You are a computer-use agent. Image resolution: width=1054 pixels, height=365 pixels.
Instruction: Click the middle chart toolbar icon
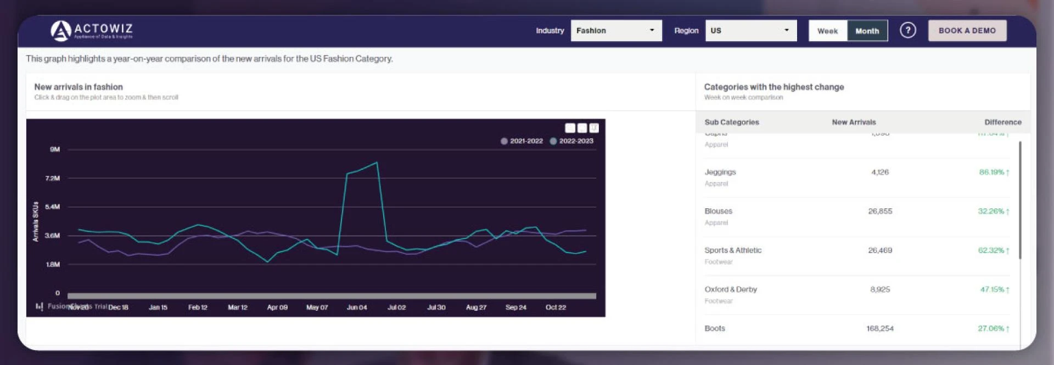(582, 128)
